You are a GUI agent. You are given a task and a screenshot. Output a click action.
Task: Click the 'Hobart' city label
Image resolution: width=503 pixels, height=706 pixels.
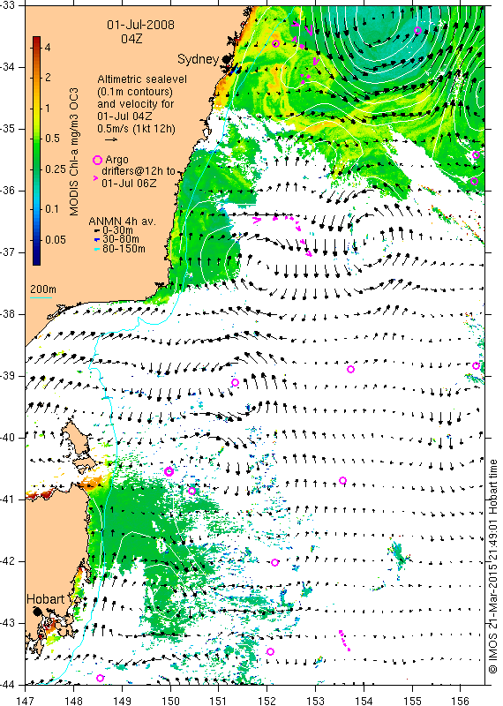[46, 599]
